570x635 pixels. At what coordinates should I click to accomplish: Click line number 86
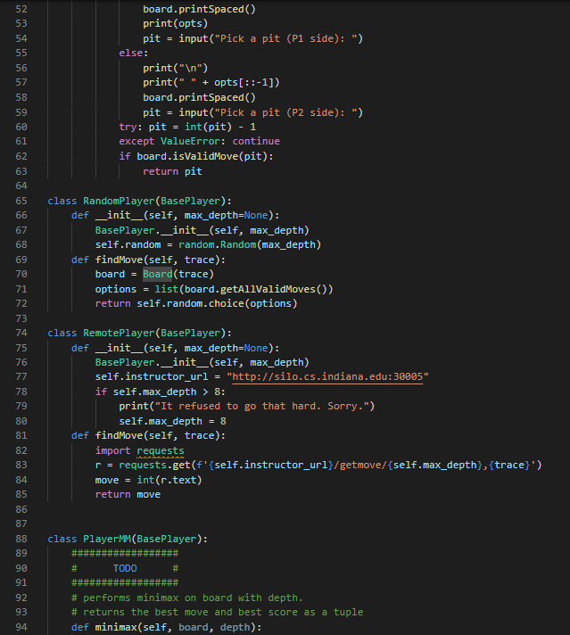[21, 509]
